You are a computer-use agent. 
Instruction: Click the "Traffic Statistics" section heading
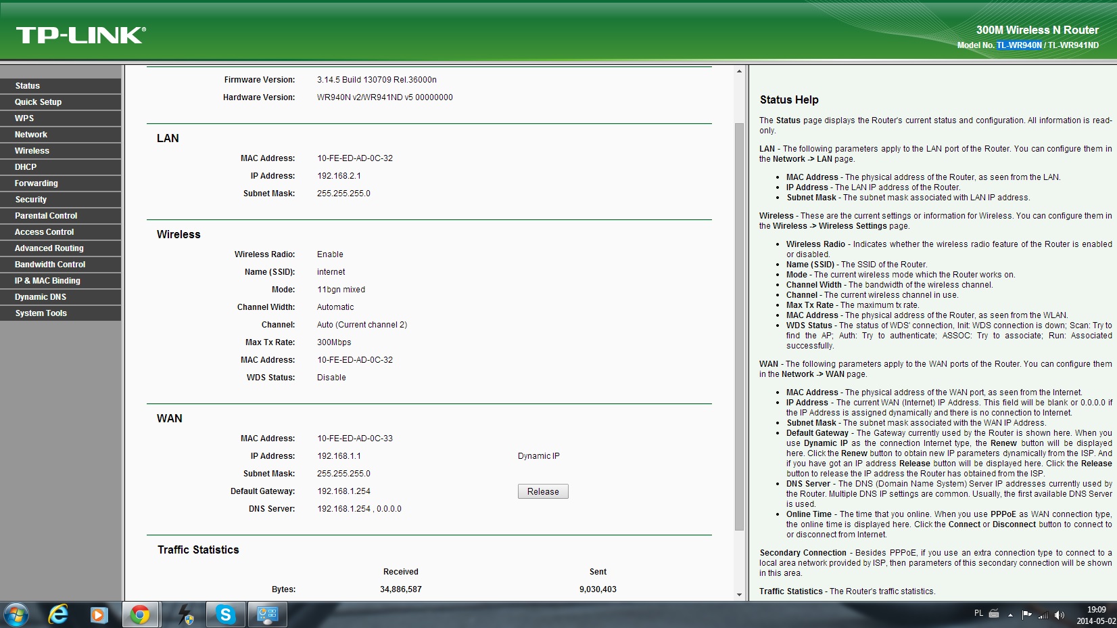tap(198, 549)
